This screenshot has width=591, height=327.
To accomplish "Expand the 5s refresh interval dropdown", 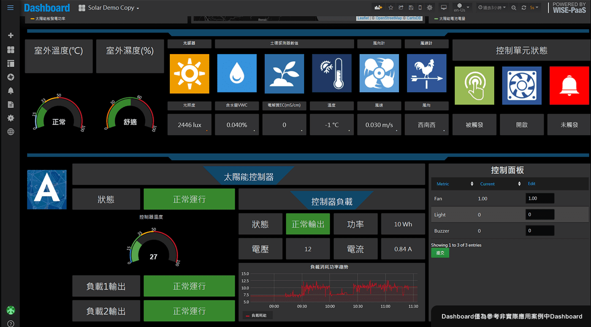I will click(x=534, y=8).
